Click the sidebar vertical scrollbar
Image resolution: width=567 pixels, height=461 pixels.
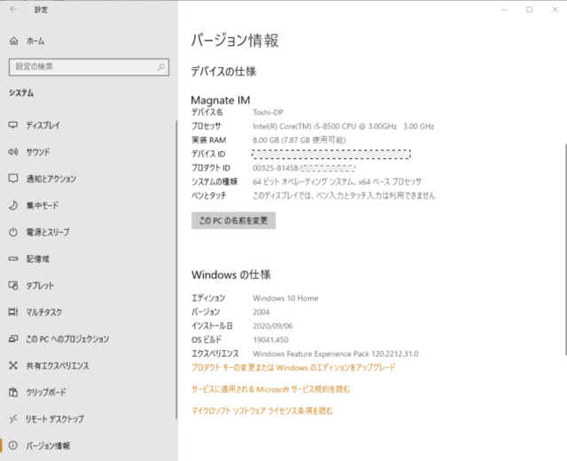coord(176,270)
